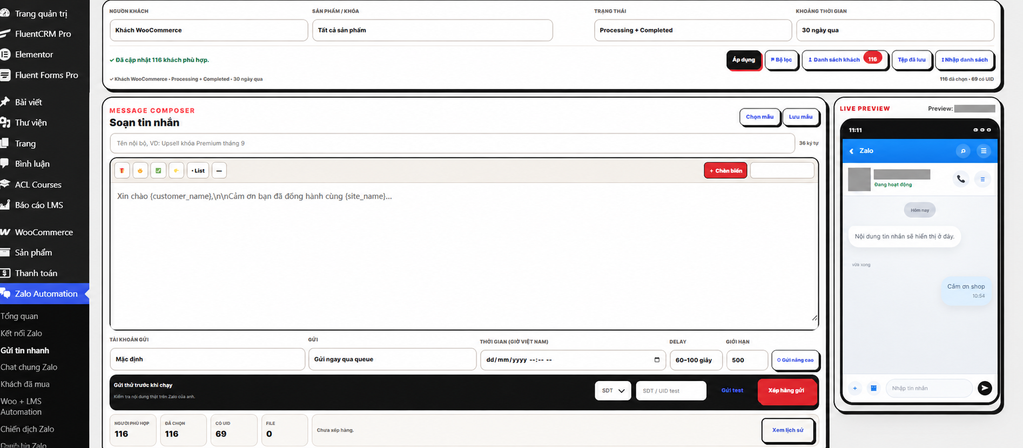Image resolution: width=1023 pixels, height=448 pixels.
Task: Click the Bình luận comment icon
Action: [x=5, y=164]
